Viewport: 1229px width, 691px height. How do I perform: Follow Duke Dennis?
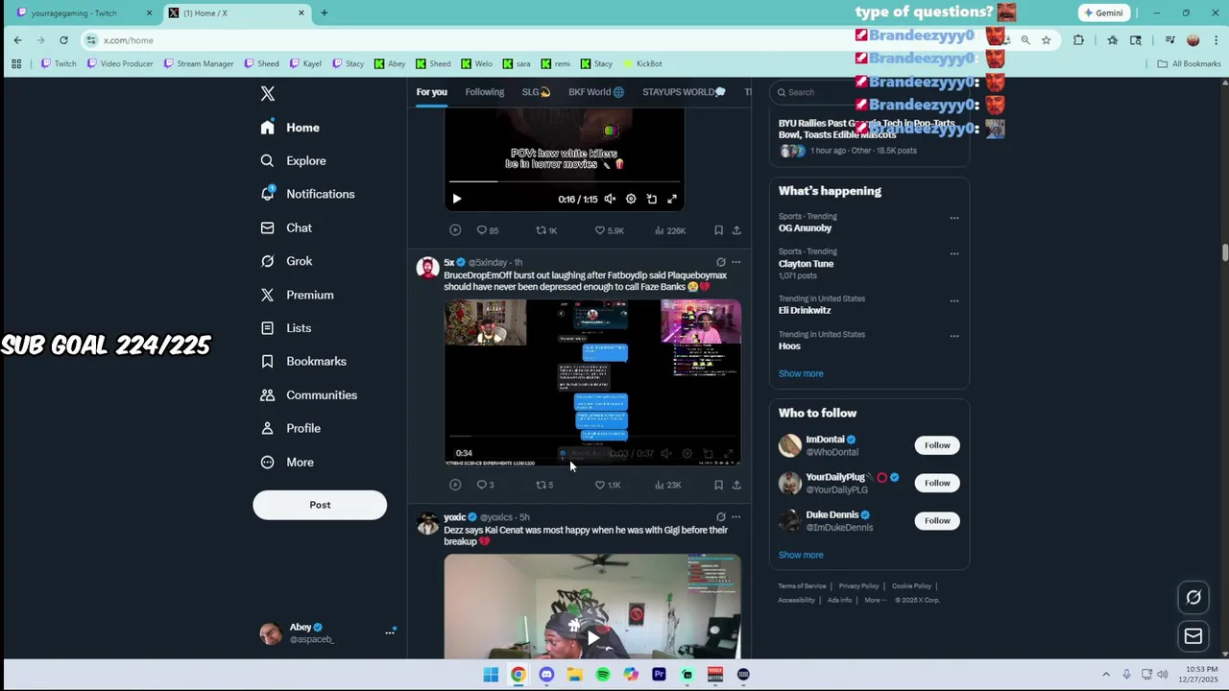937,520
